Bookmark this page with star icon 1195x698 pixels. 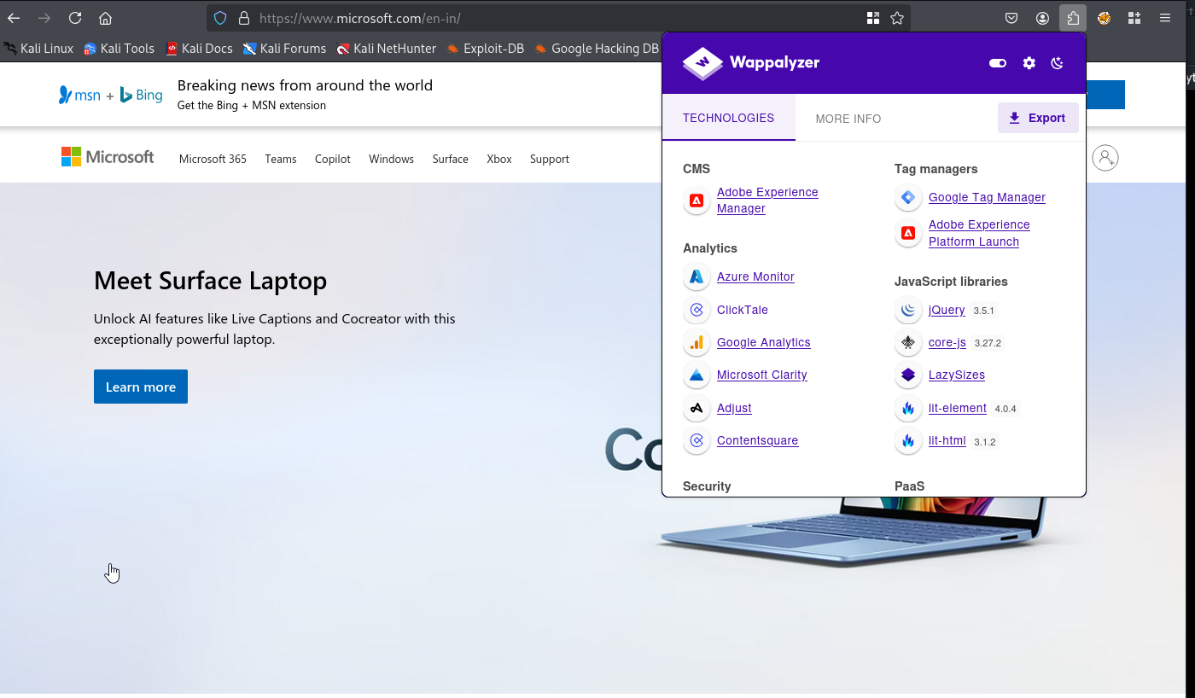pos(897,18)
